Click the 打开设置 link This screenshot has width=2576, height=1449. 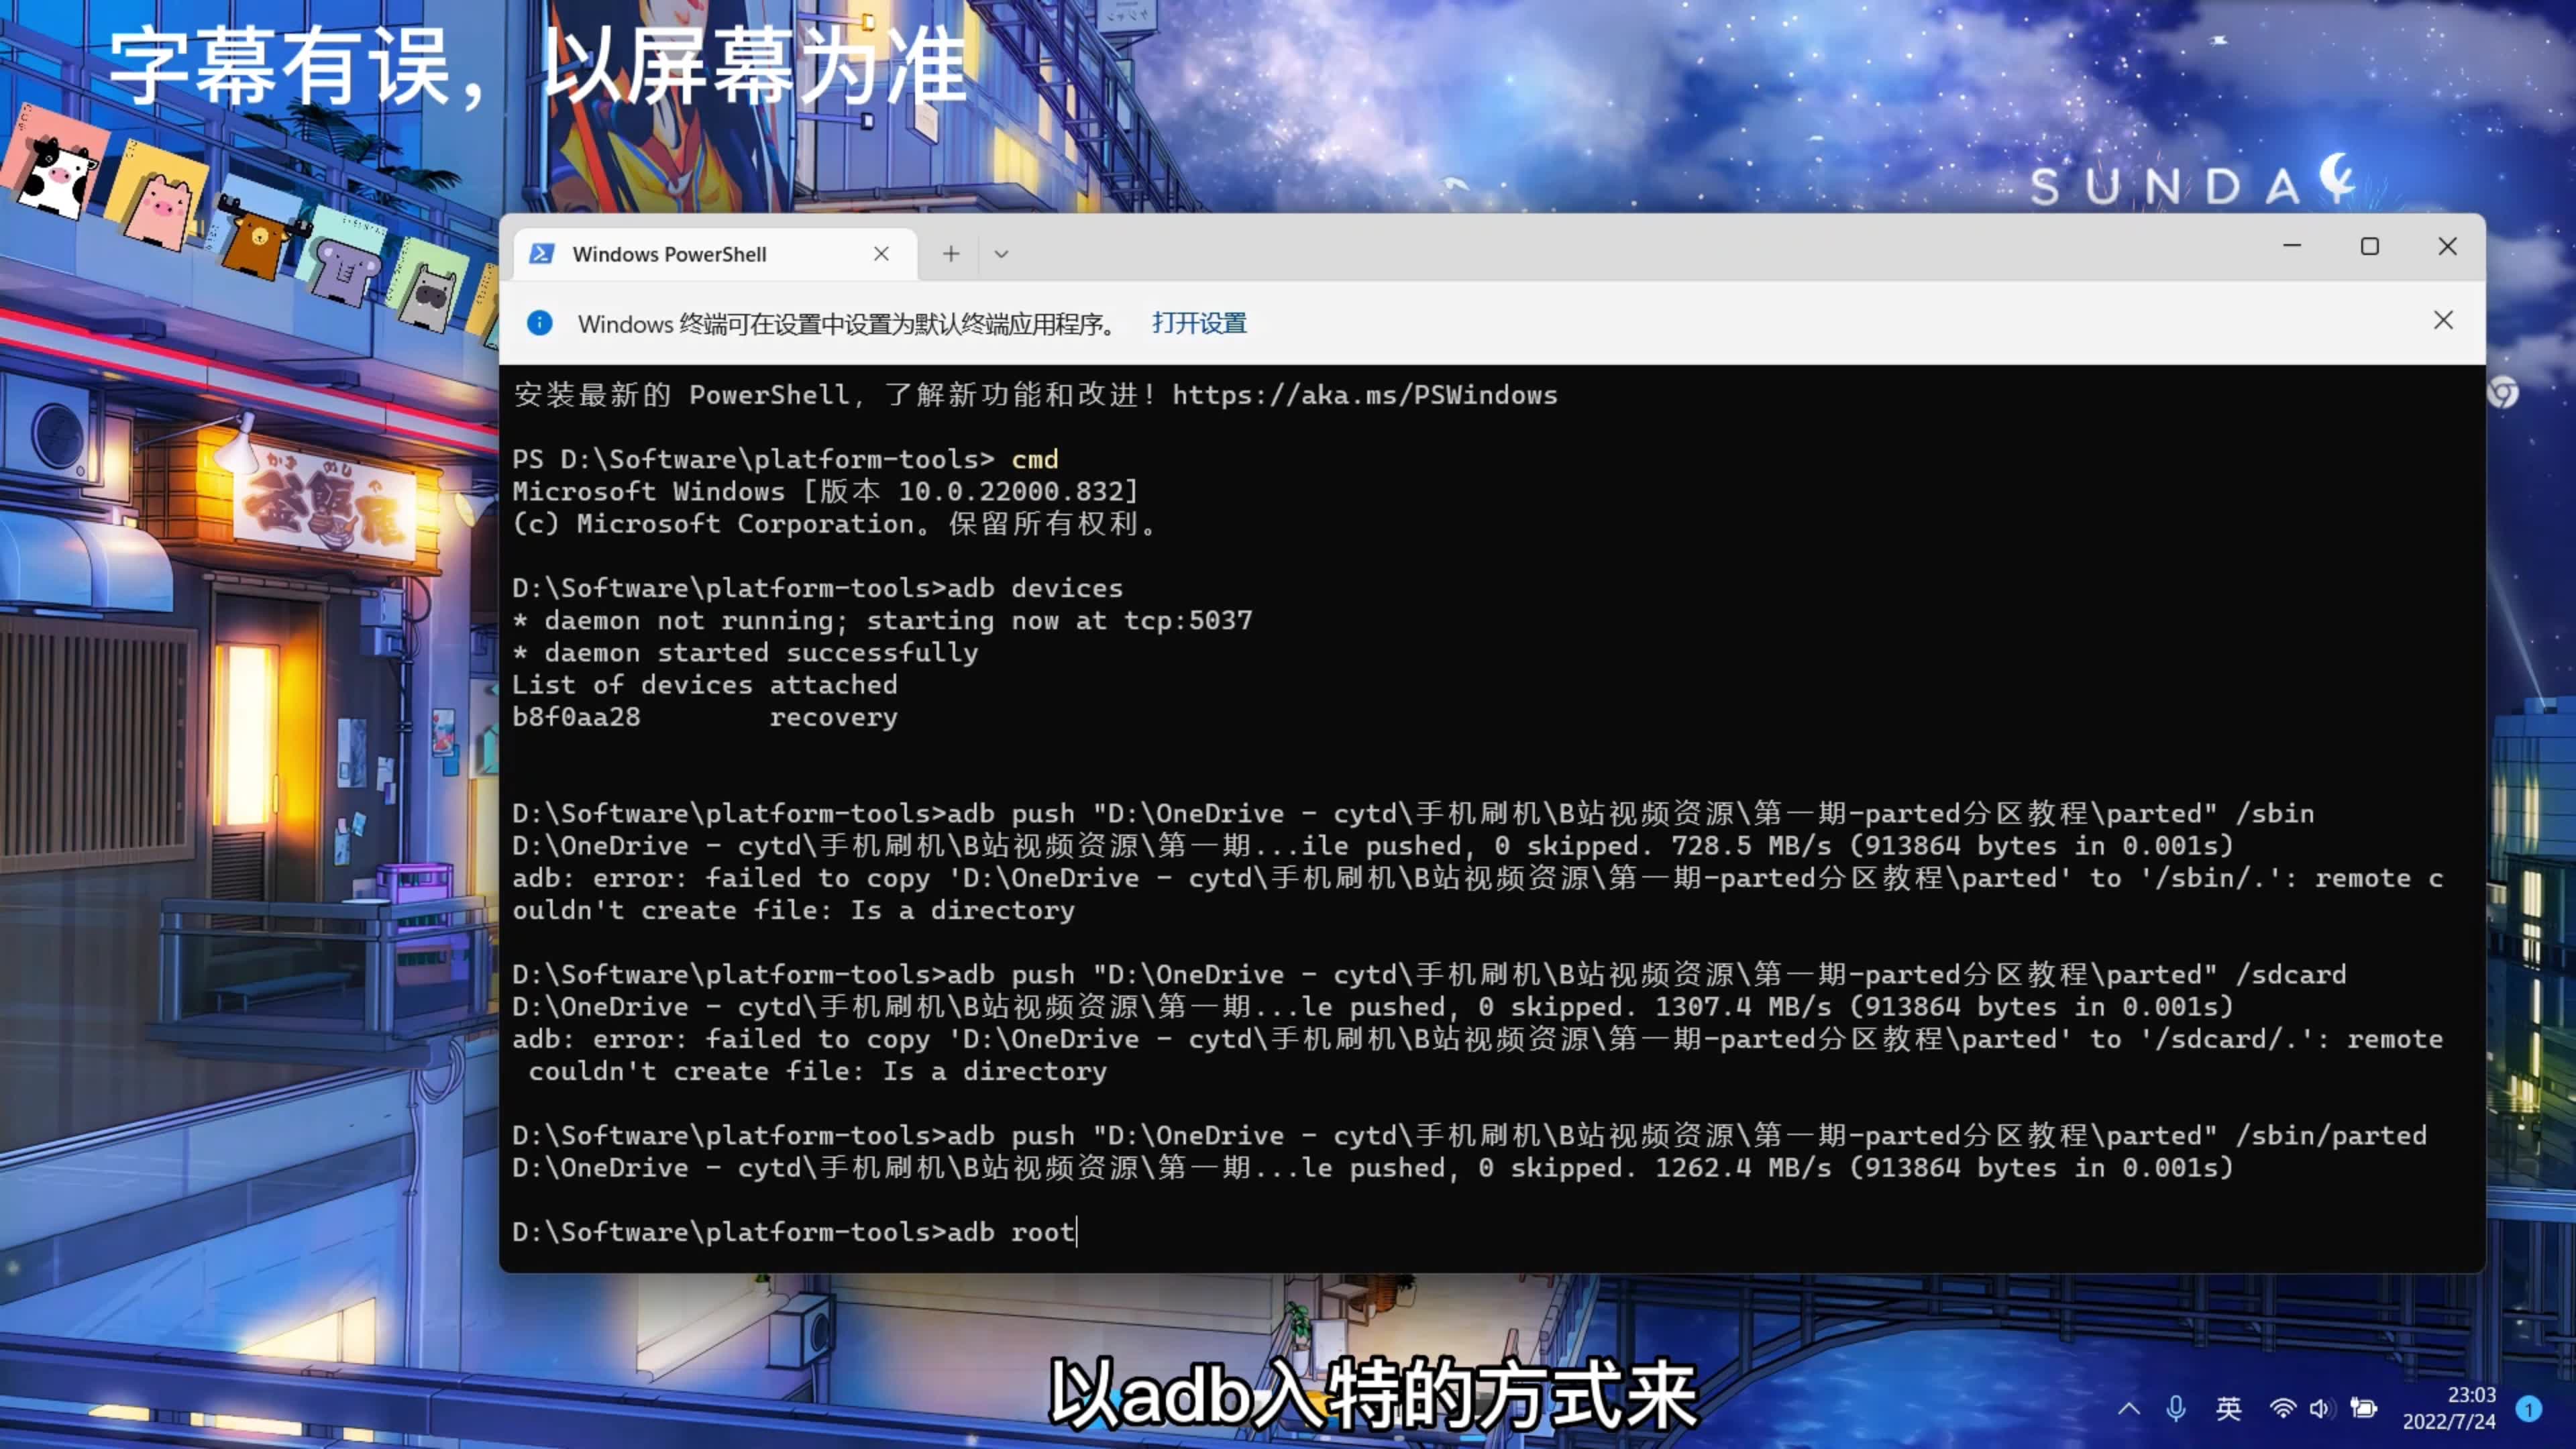(x=1199, y=323)
